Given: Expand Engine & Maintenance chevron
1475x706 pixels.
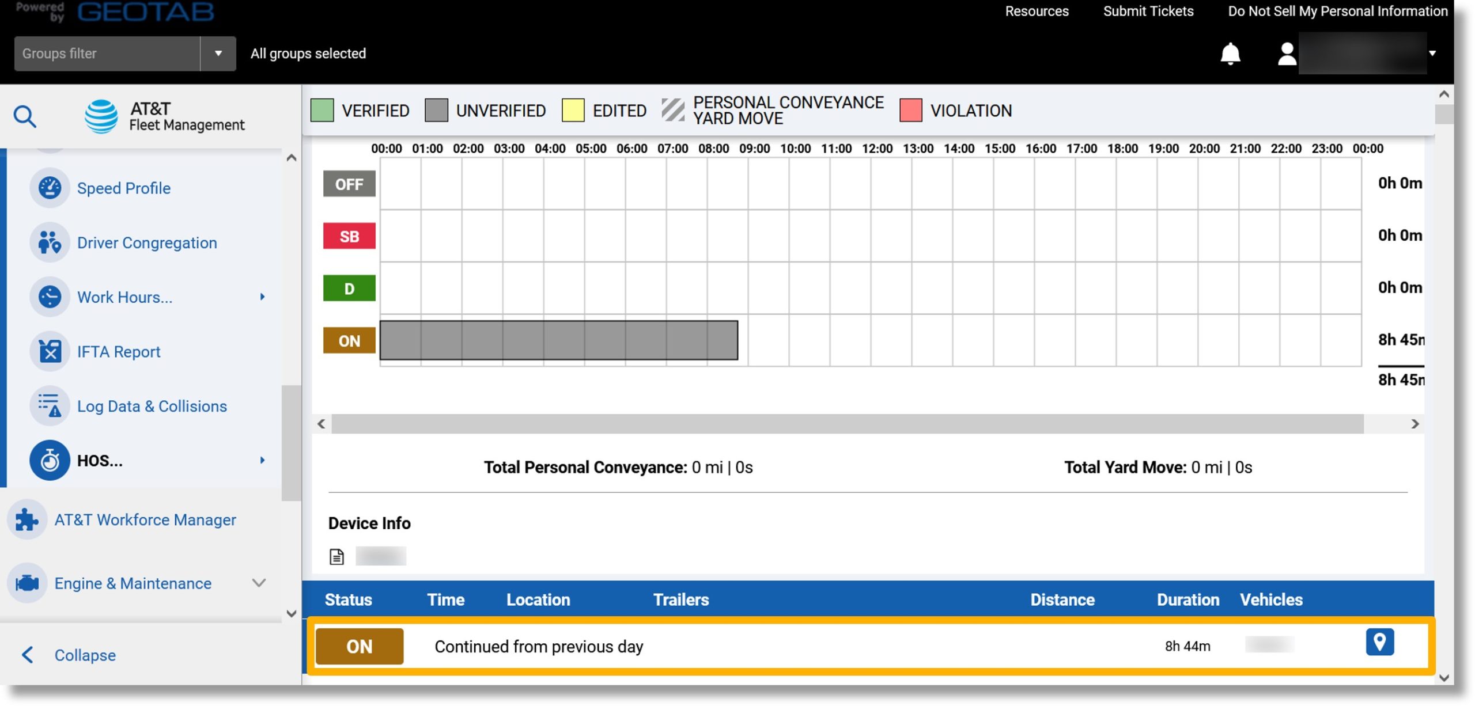Looking at the screenshot, I should pos(259,583).
